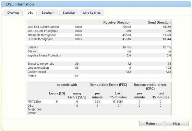Switch to the Overview tab
Screen dimensions: 192x131
(13, 13)
